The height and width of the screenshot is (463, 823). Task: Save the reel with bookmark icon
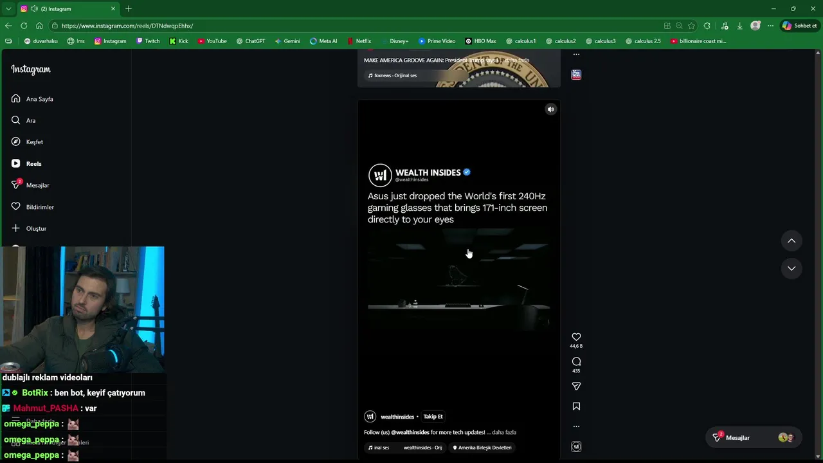[x=576, y=406]
